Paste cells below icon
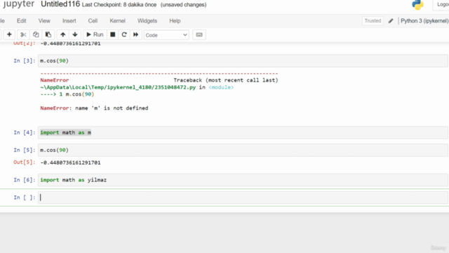This screenshot has width=449, height=253. pos(48,34)
